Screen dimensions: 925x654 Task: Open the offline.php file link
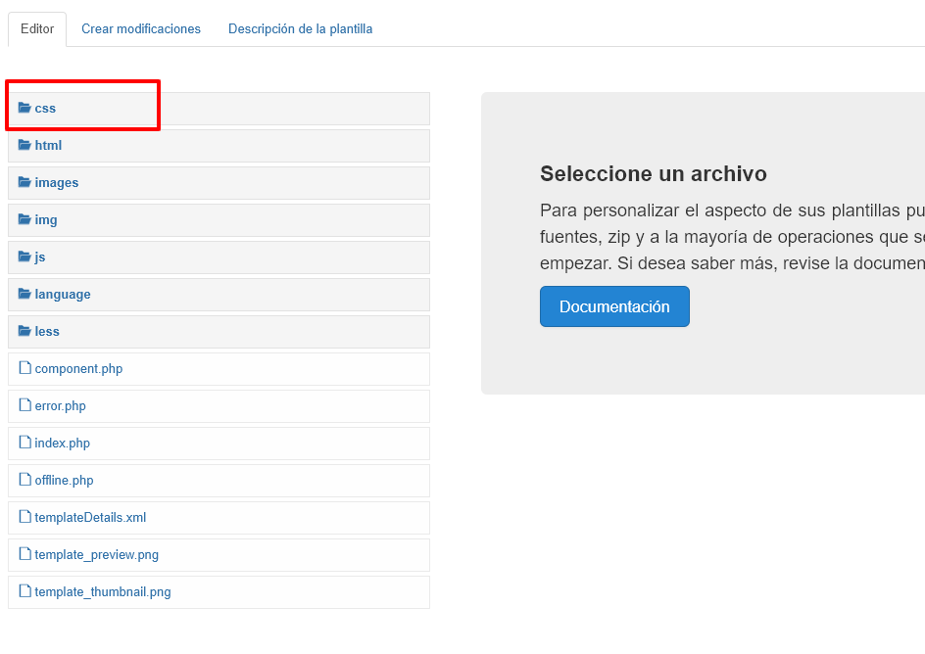65,480
